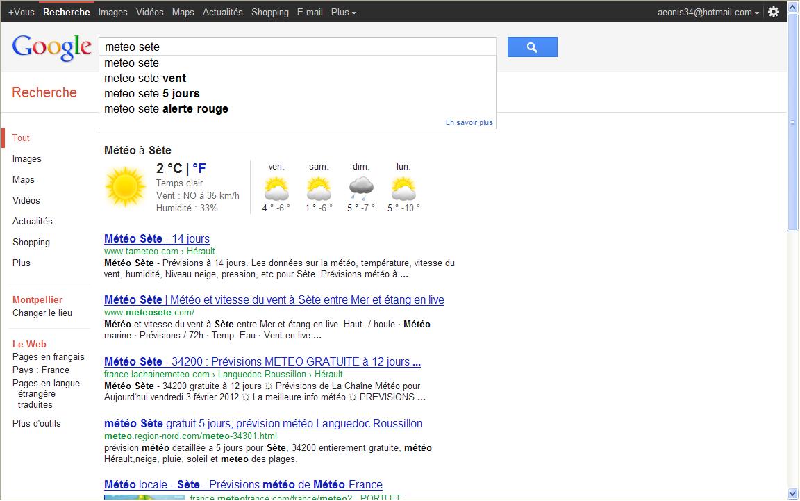Open account menu aeonis34@hotmail.com
800x501 pixels.
[x=708, y=12]
